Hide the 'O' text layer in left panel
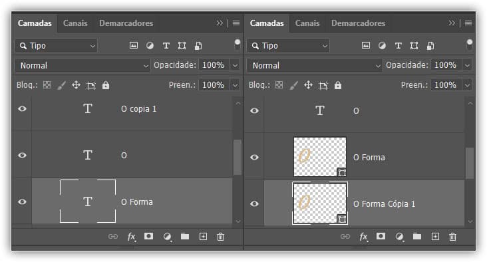Image resolution: width=487 pixels, height=262 pixels. [x=22, y=155]
